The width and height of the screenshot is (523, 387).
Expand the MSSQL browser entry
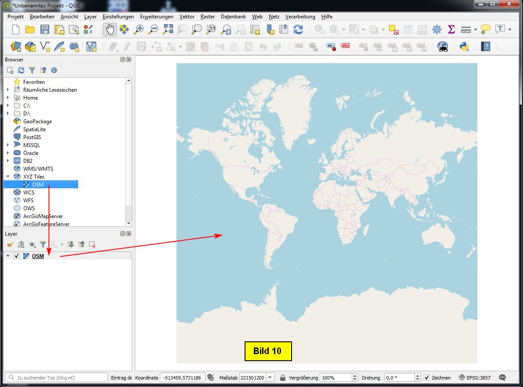[8, 145]
